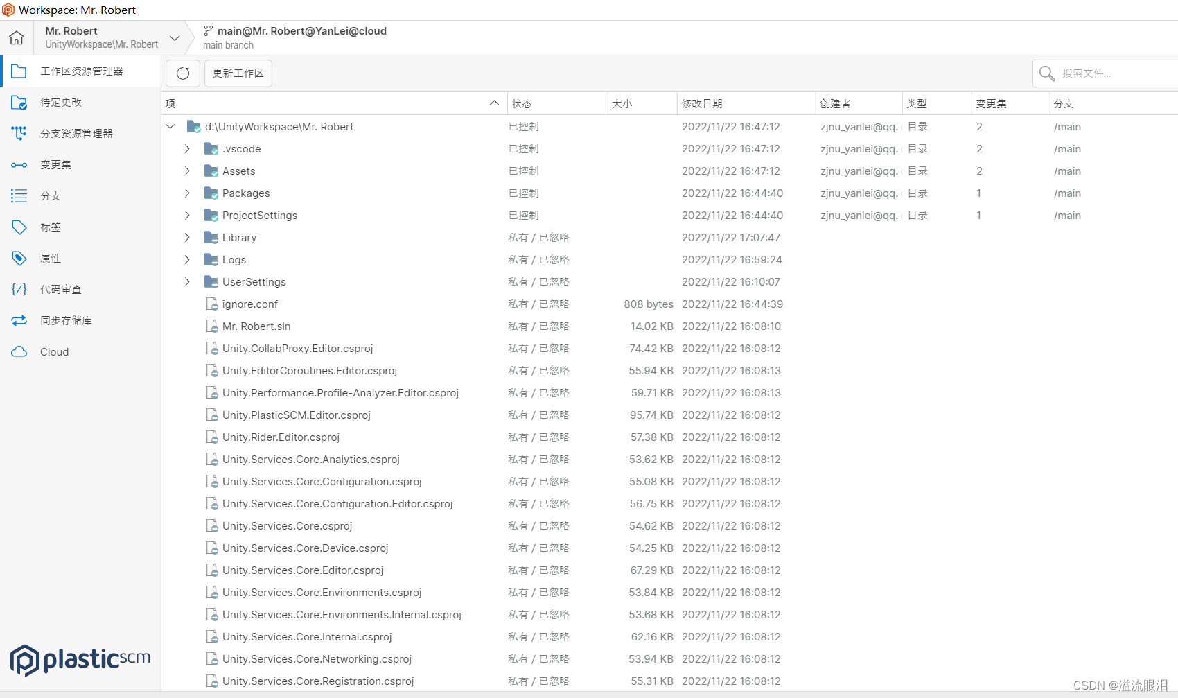Image resolution: width=1178 pixels, height=698 pixels.
Task: Click the Packages controlled folder icon
Action: coord(211,193)
